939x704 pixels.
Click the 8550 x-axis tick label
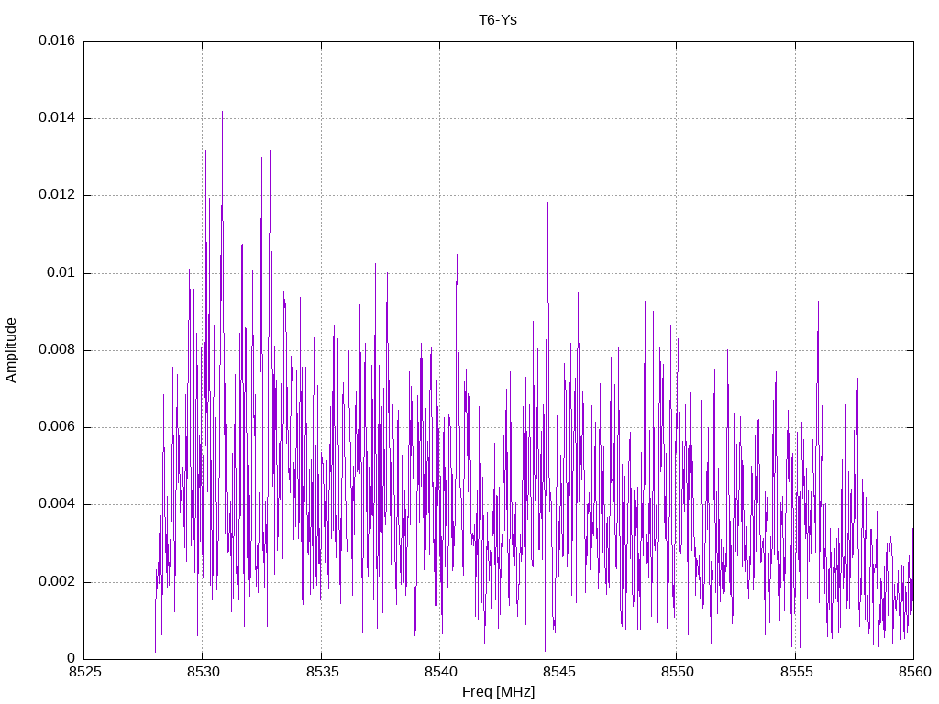coord(678,672)
